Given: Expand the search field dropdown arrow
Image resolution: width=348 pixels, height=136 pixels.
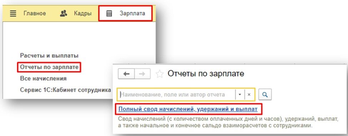Looking at the screenshot, I should (x=240, y=94).
